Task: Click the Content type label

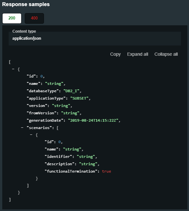Action: pyautogui.click(x=24, y=31)
